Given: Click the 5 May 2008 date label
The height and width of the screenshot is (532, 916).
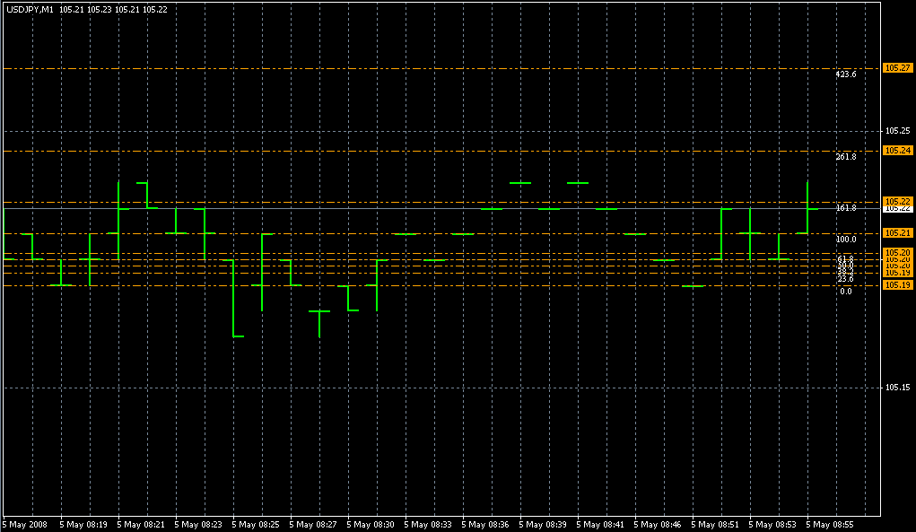Looking at the screenshot, I should tap(25, 524).
